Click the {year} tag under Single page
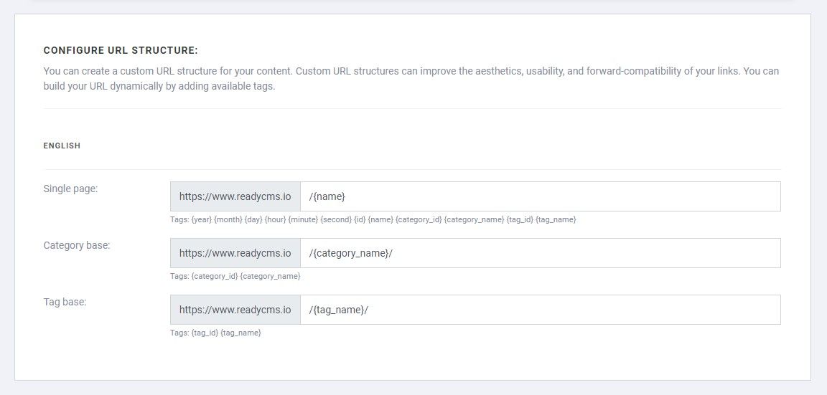827x395 pixels. (201, 219)
